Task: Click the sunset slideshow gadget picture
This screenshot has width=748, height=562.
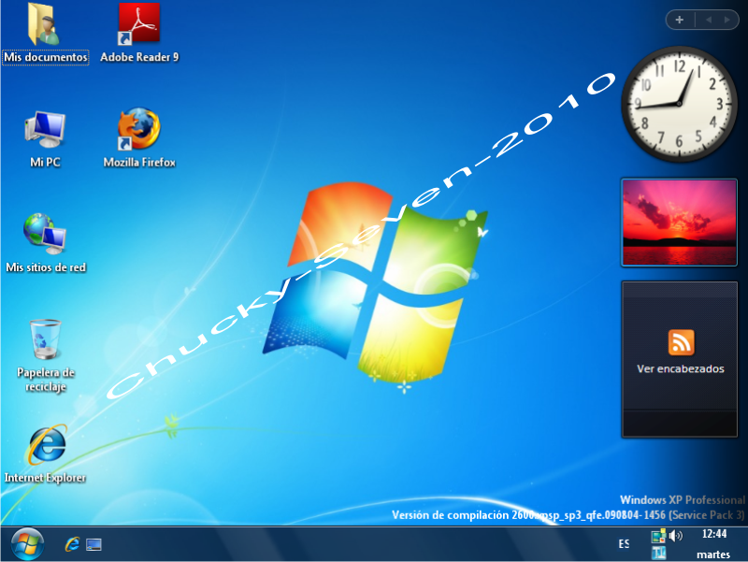Action: [x=680, y=222]
